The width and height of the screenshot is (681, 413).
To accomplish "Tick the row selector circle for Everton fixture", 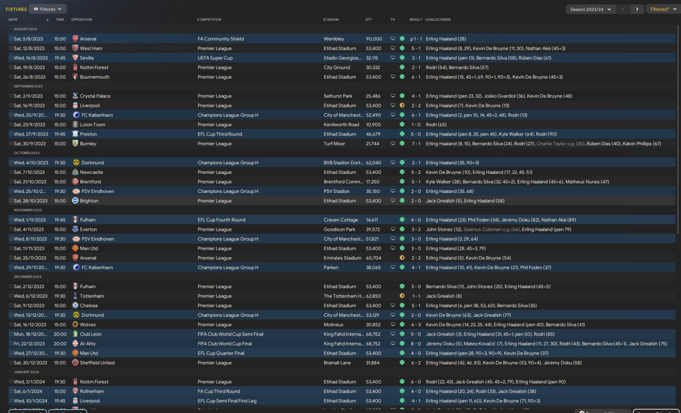I will (x=11, y=230).
